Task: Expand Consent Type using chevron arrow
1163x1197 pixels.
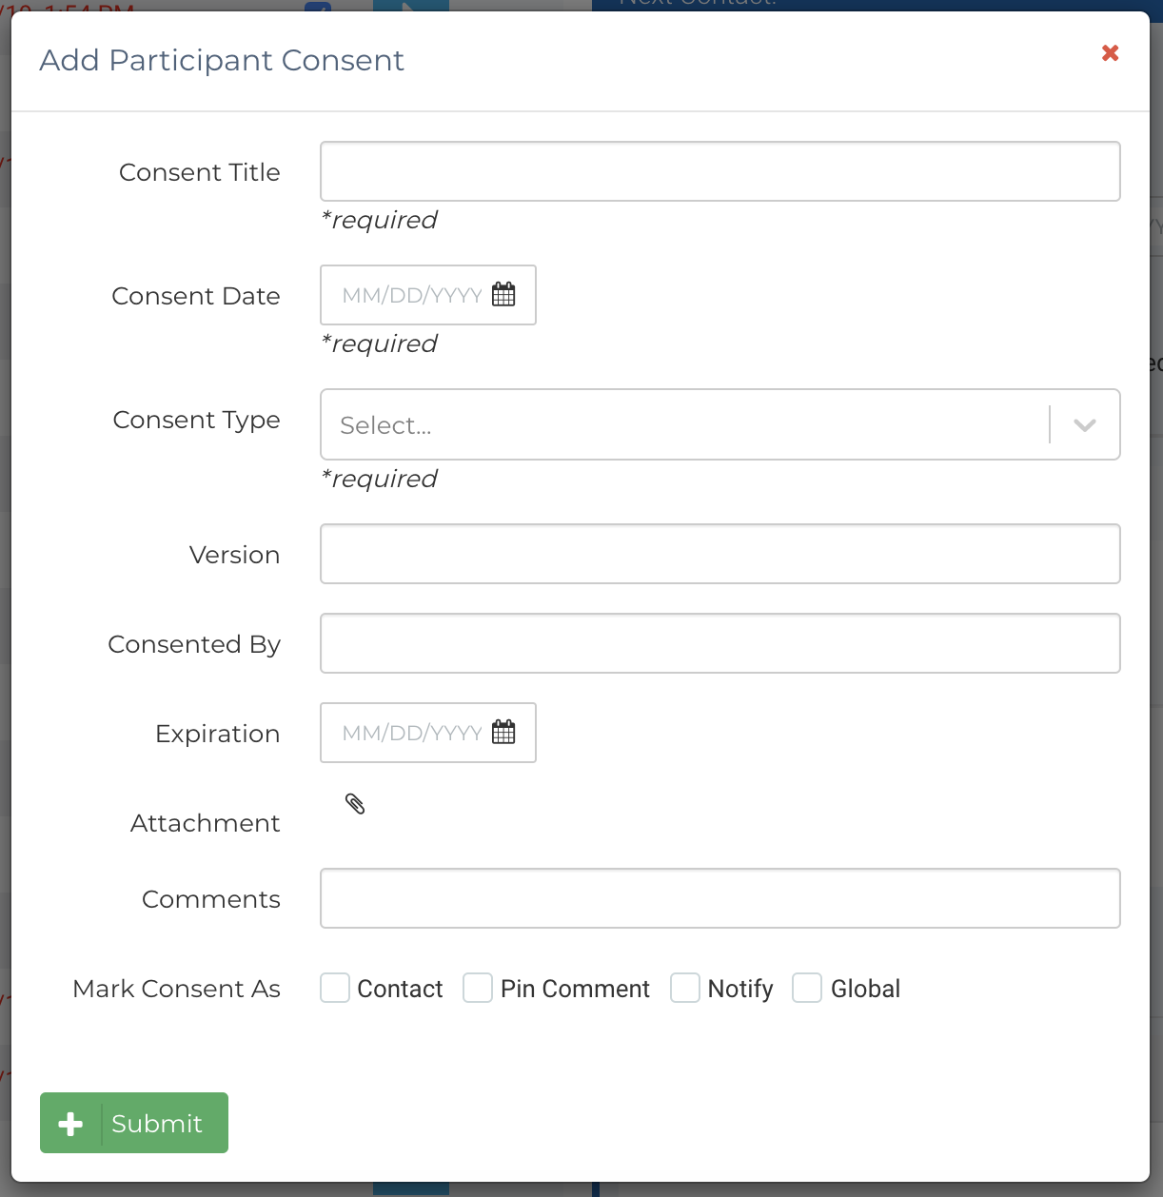Action: [x=1085, y=424]
